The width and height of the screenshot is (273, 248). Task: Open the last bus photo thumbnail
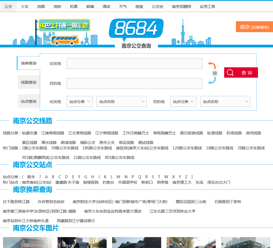246,243
